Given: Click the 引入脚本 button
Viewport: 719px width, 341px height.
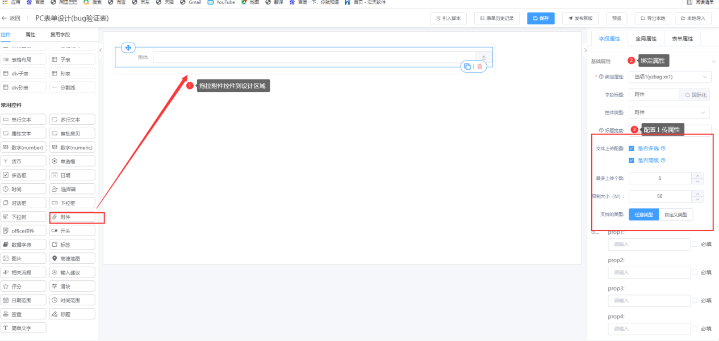Looking at the screenshot, I should 448,18.
